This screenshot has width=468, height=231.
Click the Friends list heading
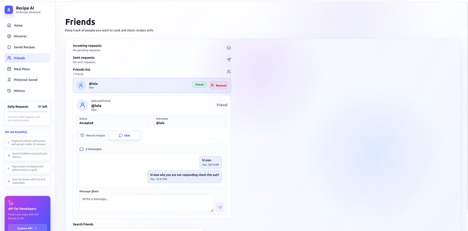click(81, 70)
